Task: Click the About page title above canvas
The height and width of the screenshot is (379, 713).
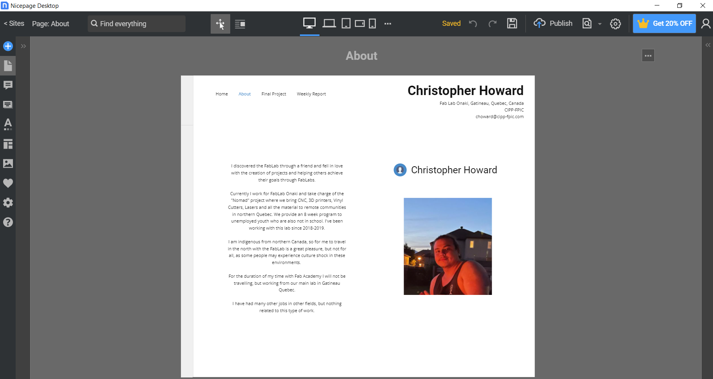Action: pyautogui.click(x=361, y=56)
